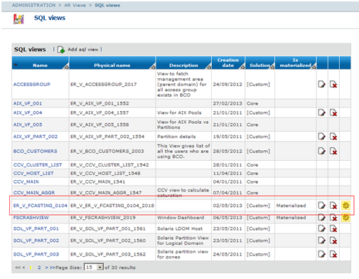Go to AR Views breadcrumb
Image resolution: width=359 pixels, height=279 pixels.
75,5
